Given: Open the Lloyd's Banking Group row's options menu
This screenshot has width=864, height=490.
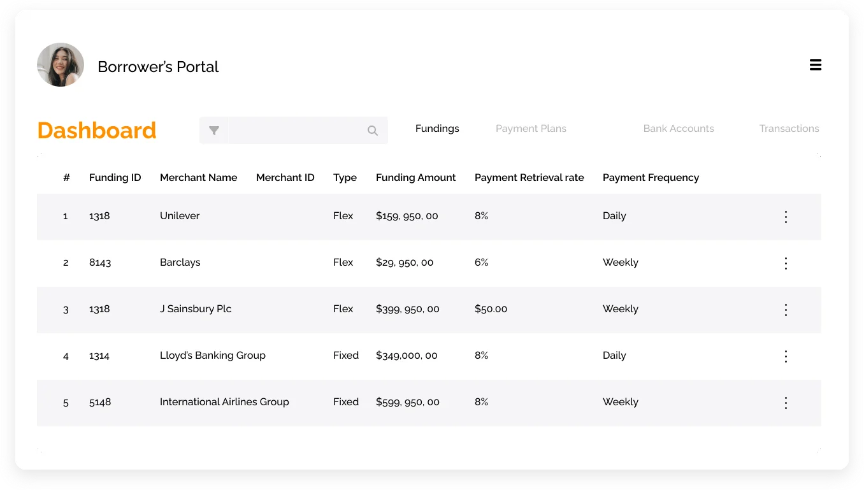Looking at the screenshot, I should pyautogui.click(x=786, y=356).
